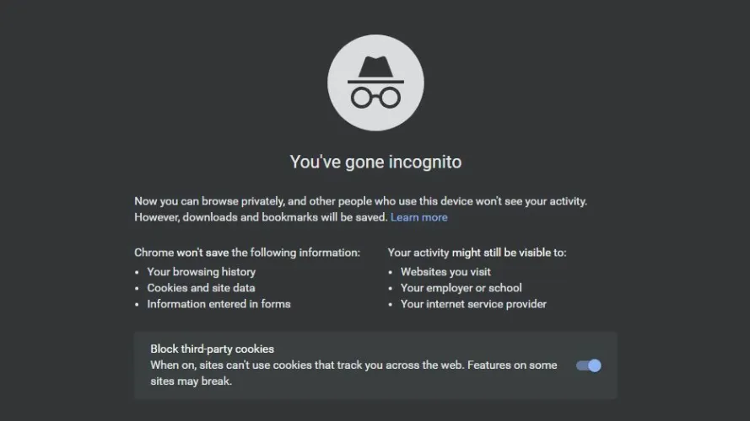Click "Information entered in forms" bullet item
The image size is (750, 421).
pos(219,304)
